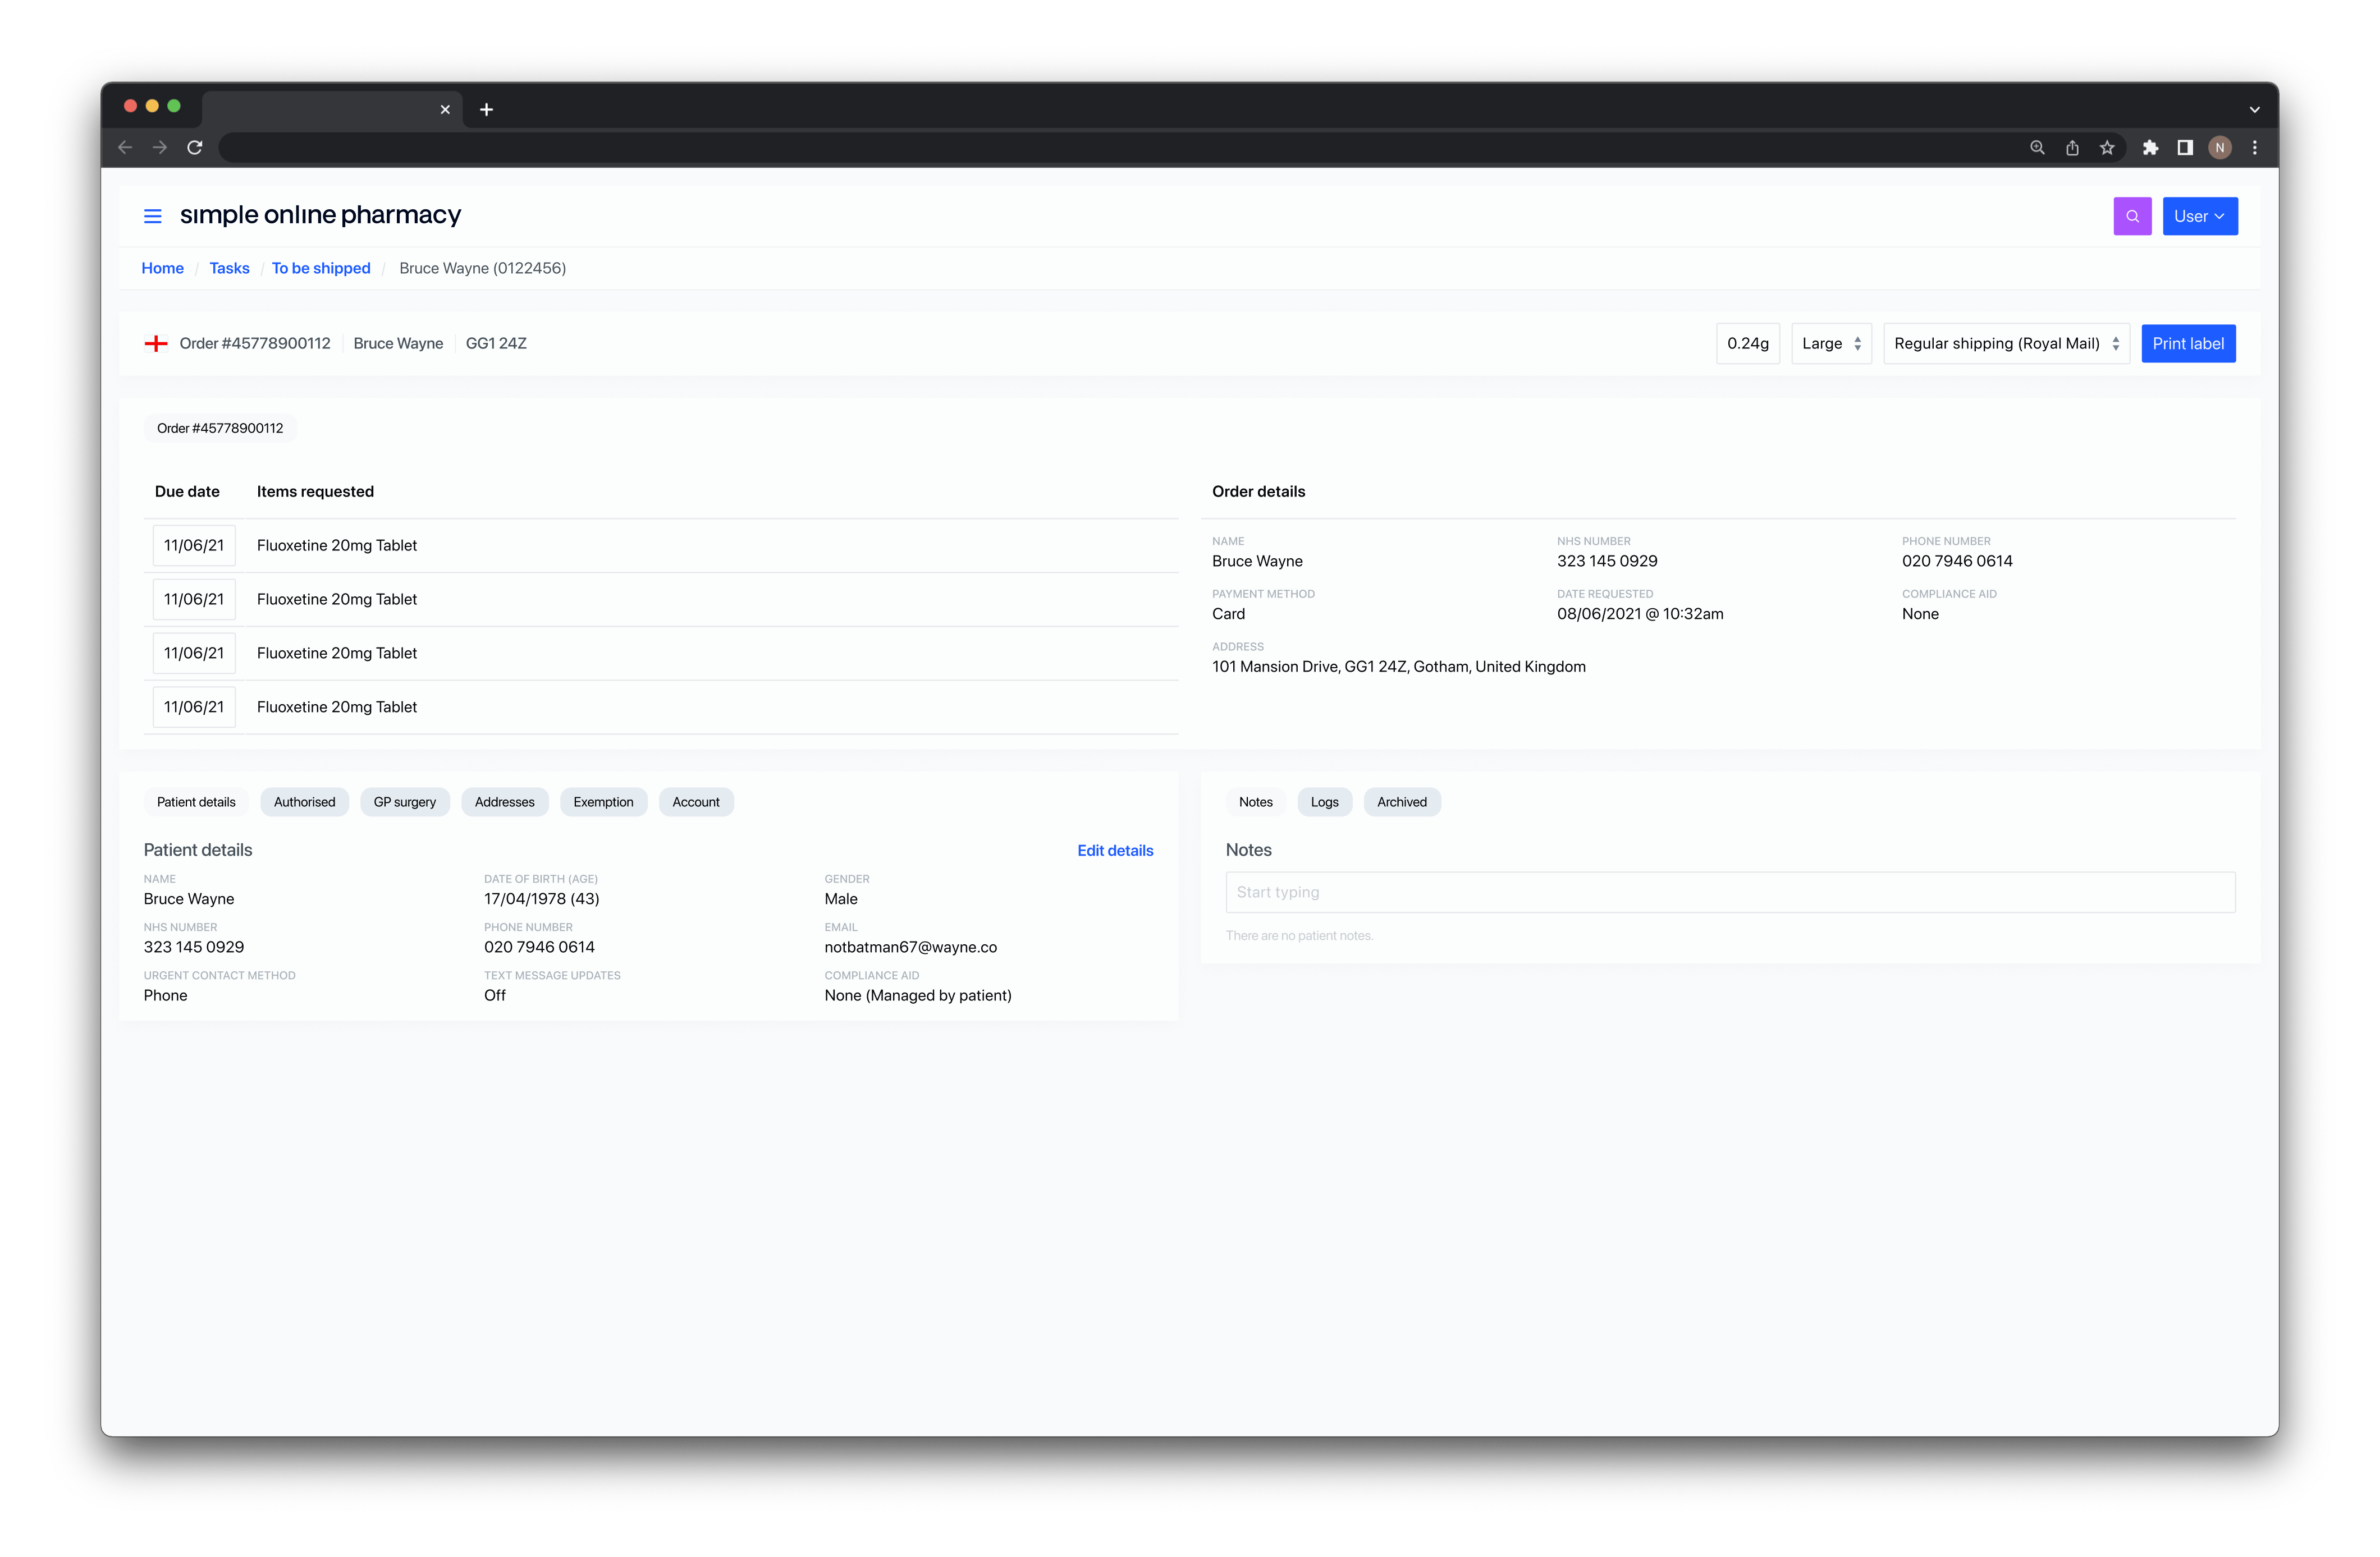Close the current browser tab
This screenshot has height=1557, width=2380.
pos(445,110)
